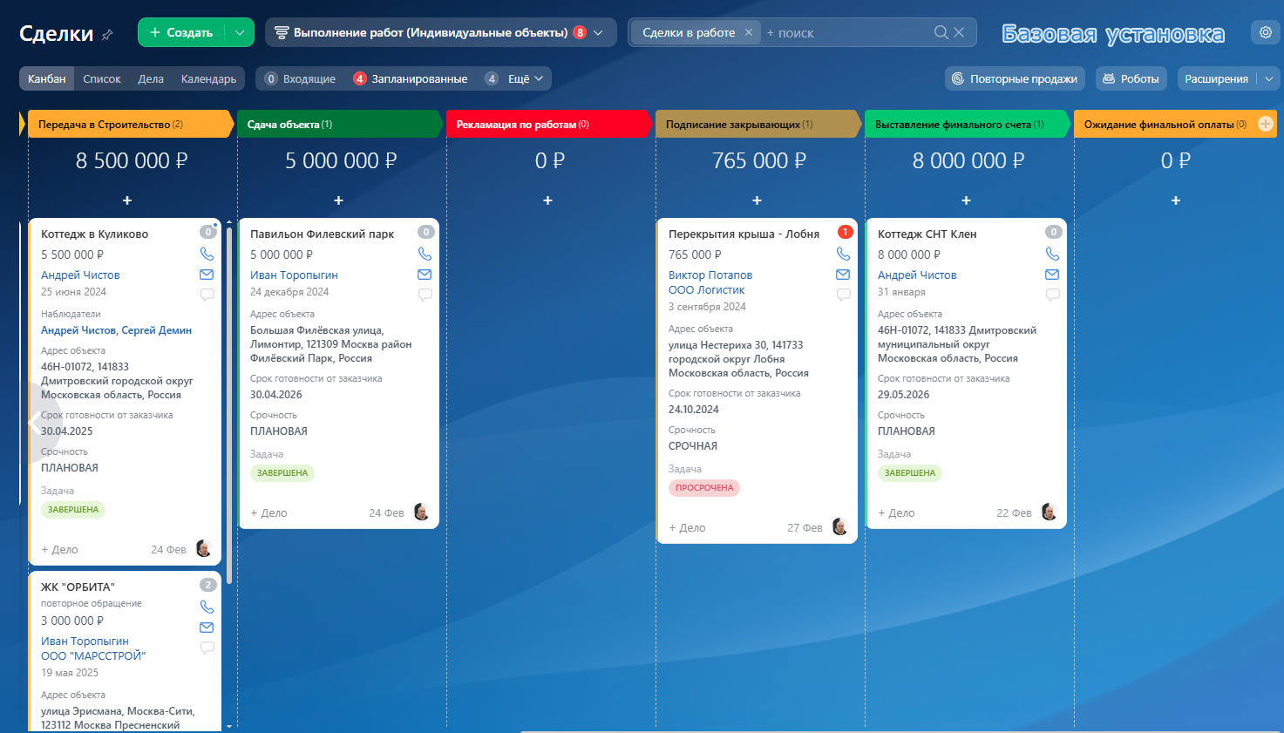
Task: Click phone icon on ЖК "ОРБИТА" card
Action: tap(207, 607)
